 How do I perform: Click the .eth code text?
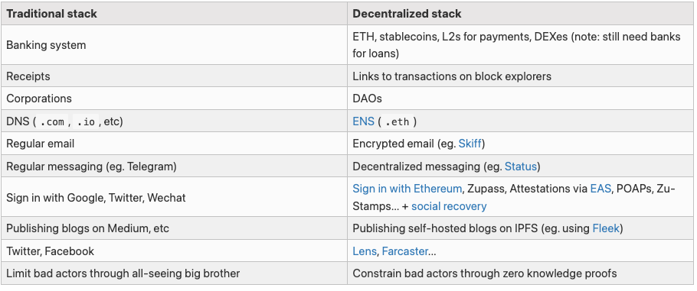pyautogui.click(x=397, y=122)
